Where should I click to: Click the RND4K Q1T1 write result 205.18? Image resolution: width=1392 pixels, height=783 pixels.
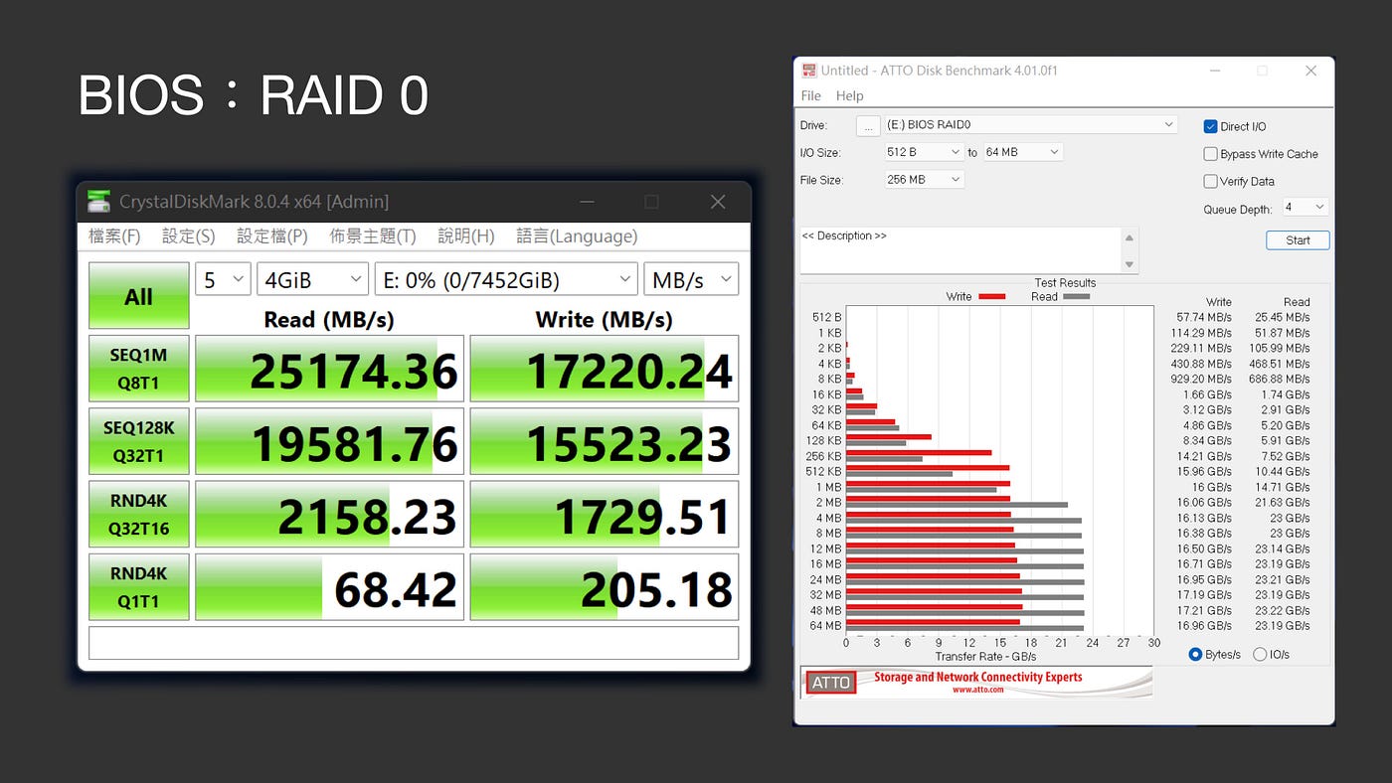pyautogui.click(x=604, y=587)
